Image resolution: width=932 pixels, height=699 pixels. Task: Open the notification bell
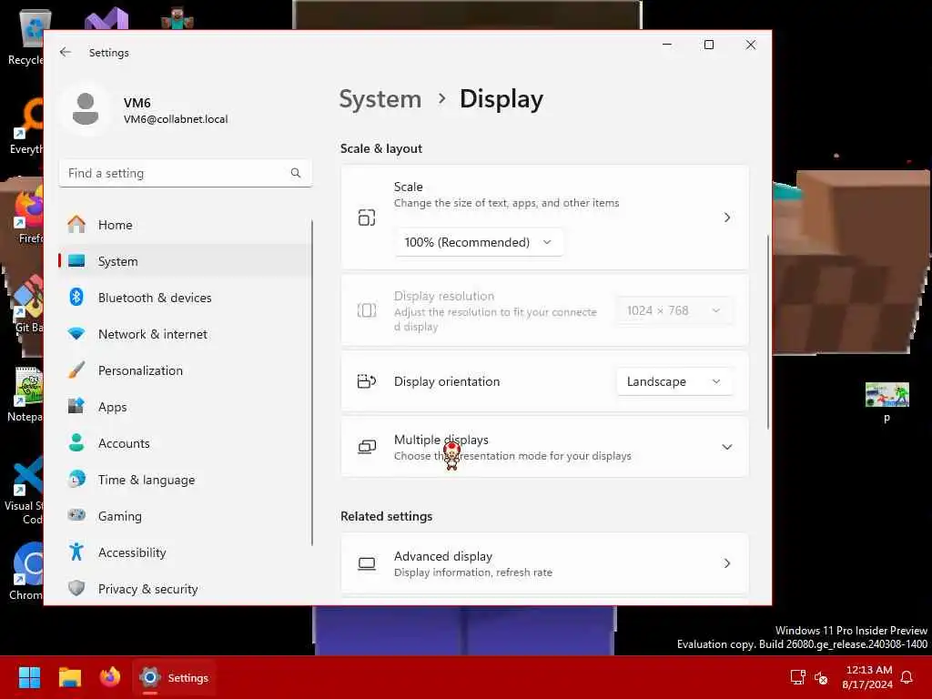(907, 677)
